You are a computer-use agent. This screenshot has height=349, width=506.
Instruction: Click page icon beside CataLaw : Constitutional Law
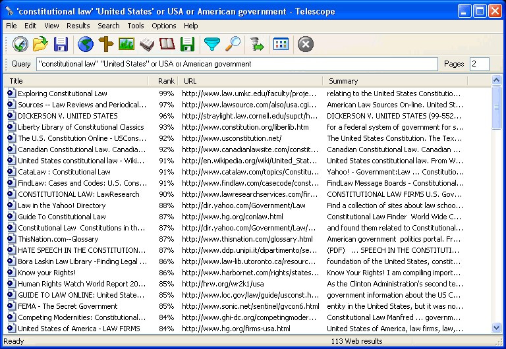click(11, 172)
